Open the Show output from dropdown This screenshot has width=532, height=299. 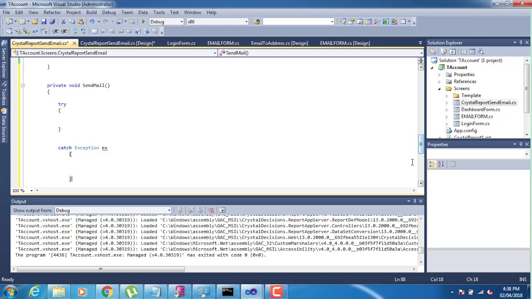pyautogui.click(x=169, y=210)
